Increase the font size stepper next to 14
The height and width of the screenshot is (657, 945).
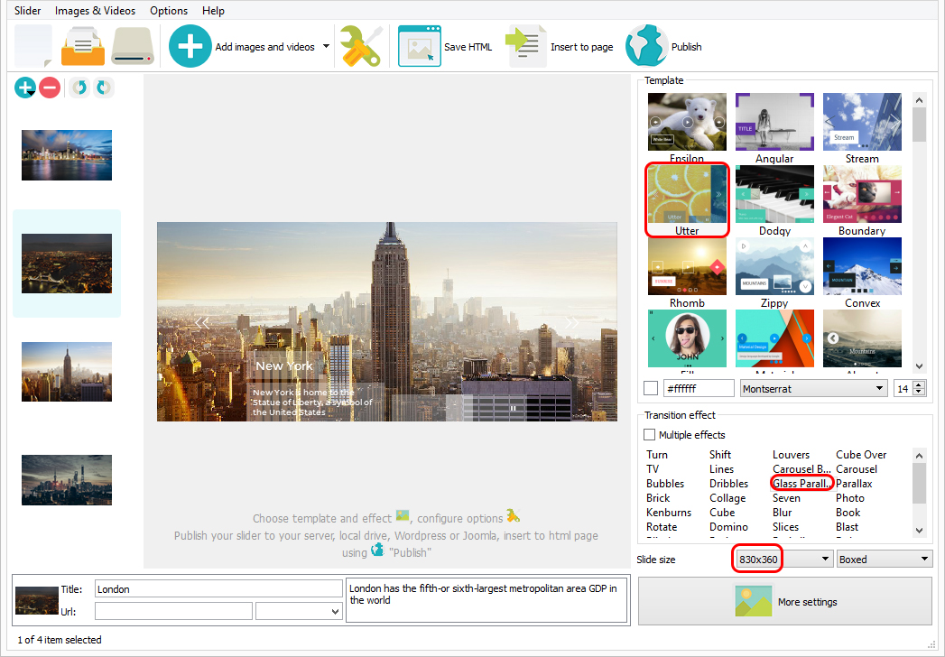click(x=919, y=385)
